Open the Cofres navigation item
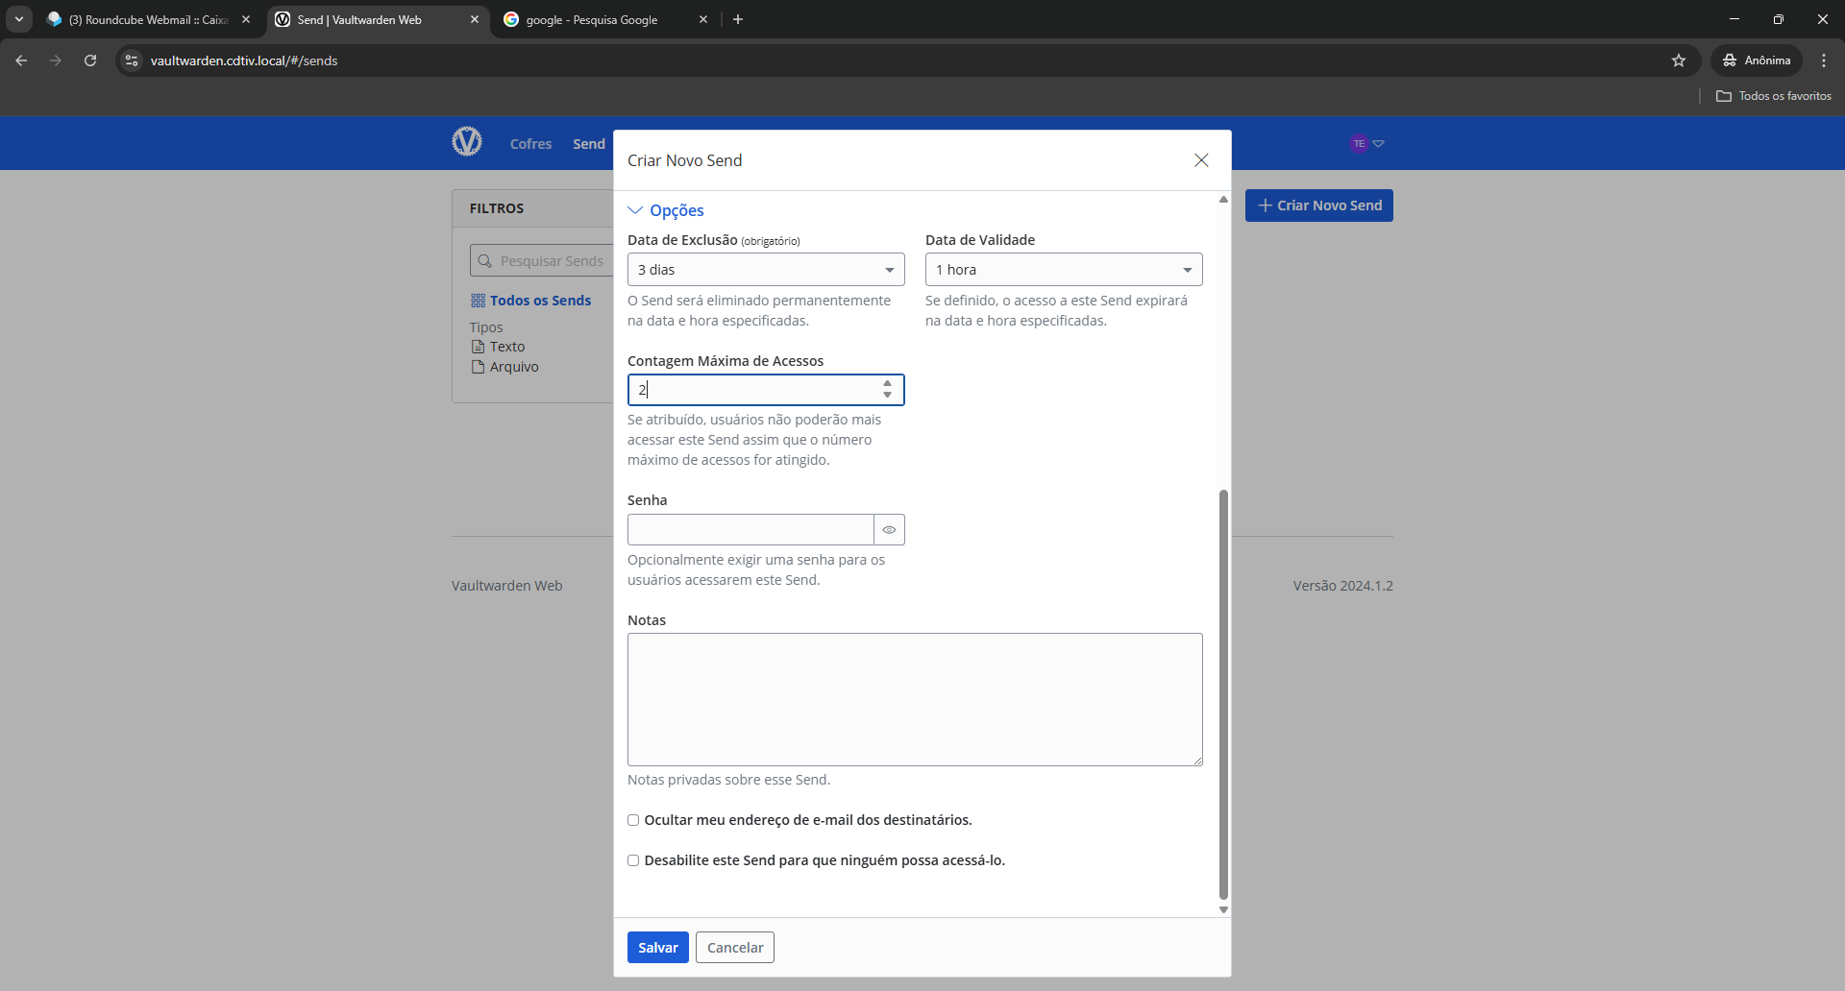1845x991 pixels. (530, 144)
